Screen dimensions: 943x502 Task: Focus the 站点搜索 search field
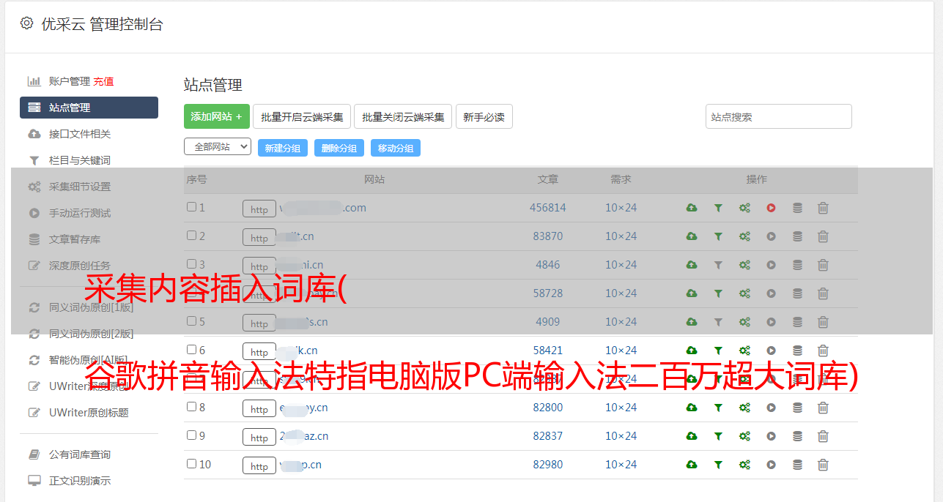click(x=779, y=116)
